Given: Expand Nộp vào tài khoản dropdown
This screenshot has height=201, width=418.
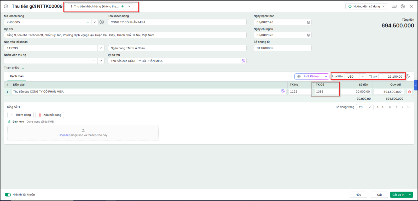Looking at the screenshot, I should pos(101,48).
